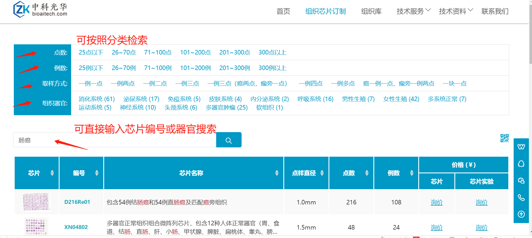Filter by 201~300例
Viewport: 532px width, 238px height.
235,68
